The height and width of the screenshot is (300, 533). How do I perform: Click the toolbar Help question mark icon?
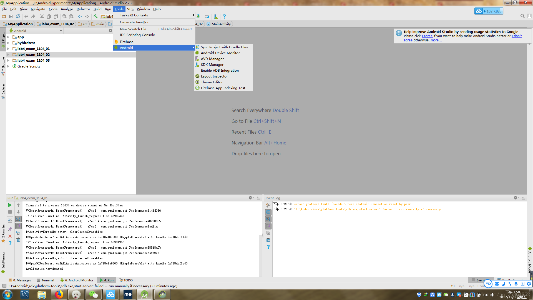tap(224, 16)
